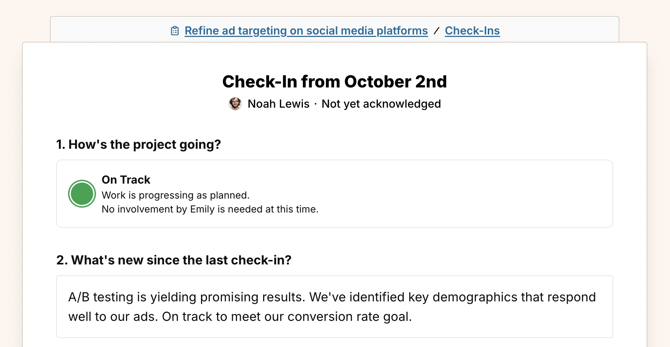Open the Check-Ins breadcrumb section
The width and height of the screenshot is (670, 347).
tap(472, 31)
